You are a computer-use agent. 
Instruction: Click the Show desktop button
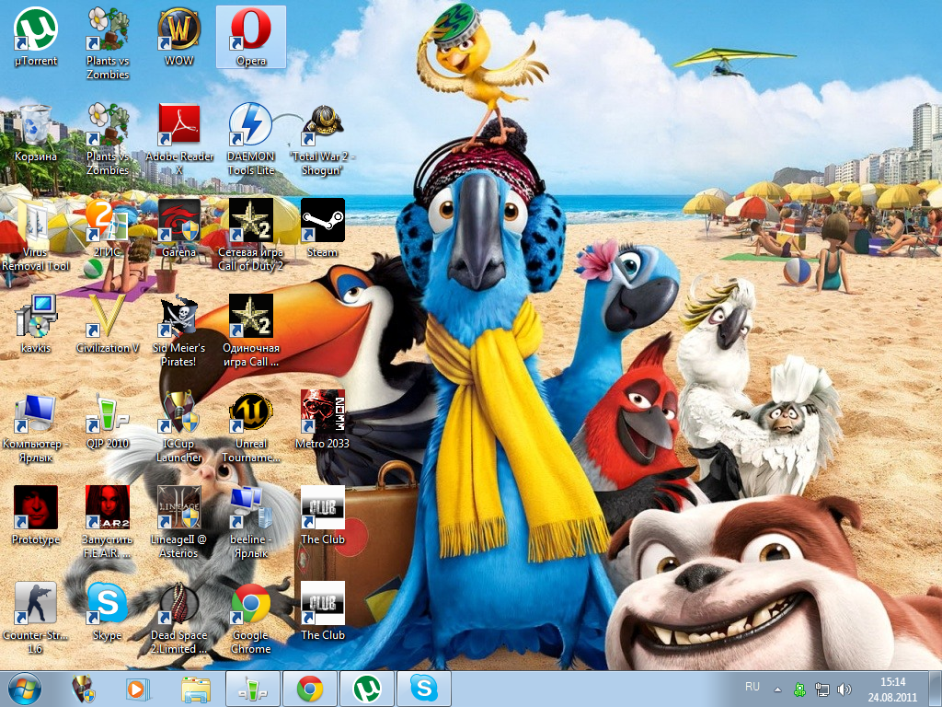(936, 690)
